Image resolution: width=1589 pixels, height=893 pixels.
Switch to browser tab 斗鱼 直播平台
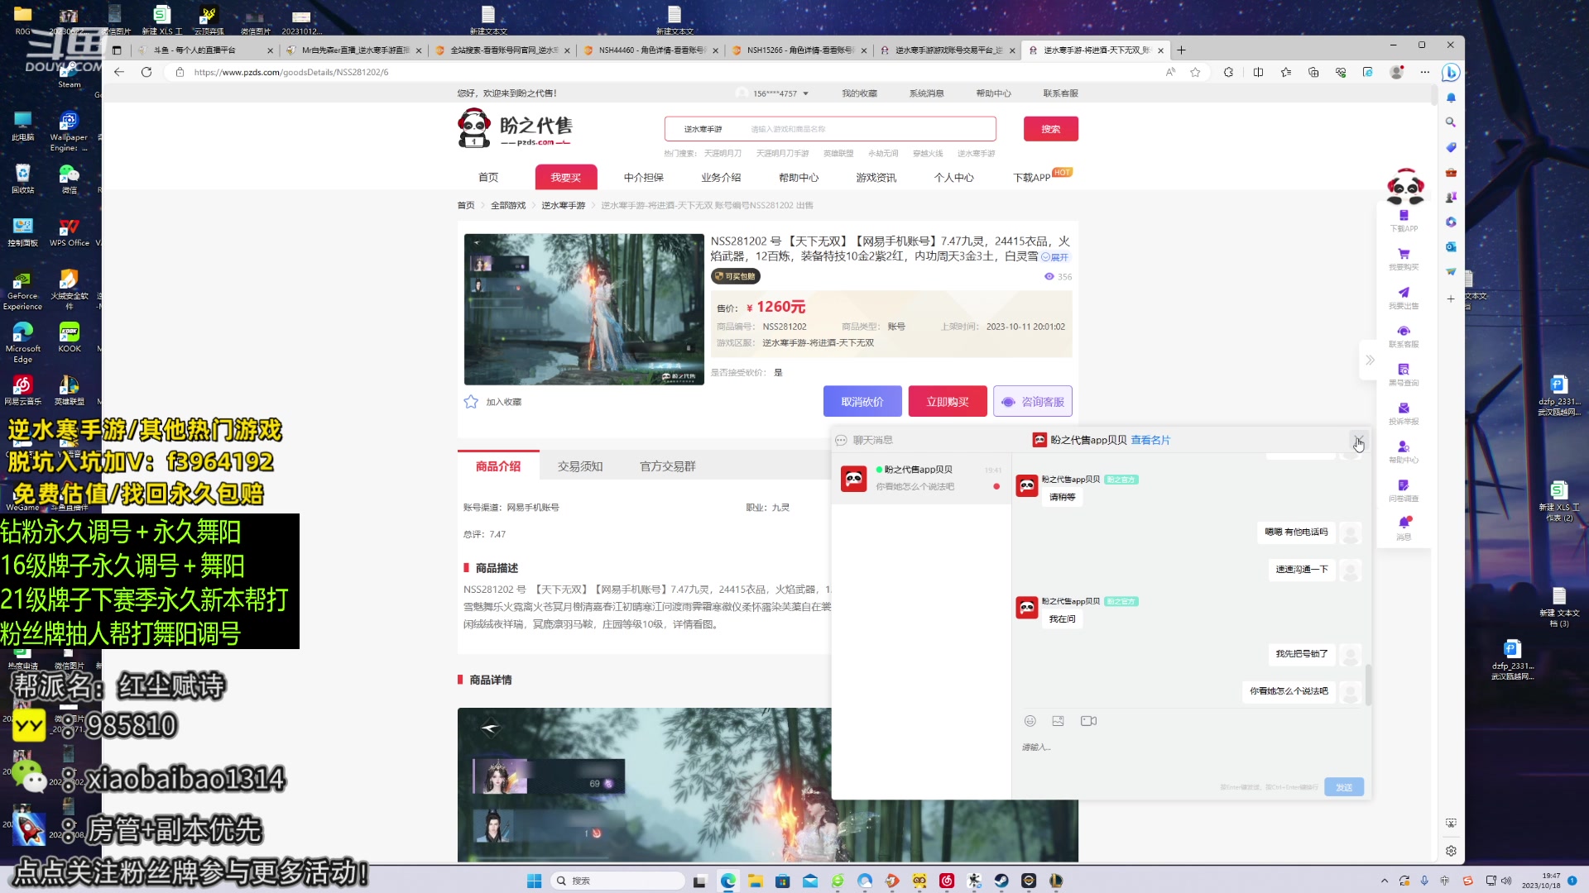coord(204,50)
